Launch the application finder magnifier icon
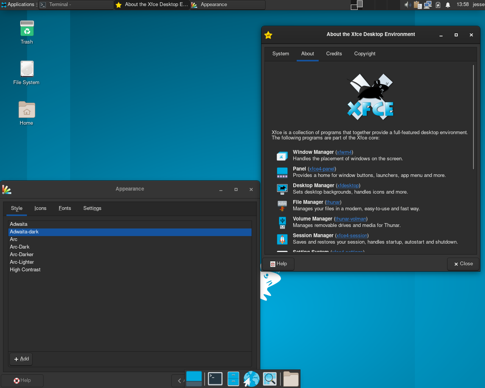The image size is (485, 388). [270, 379]
